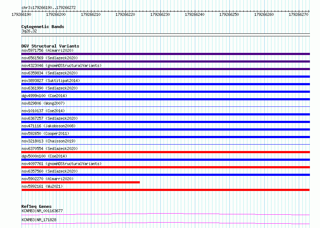Click ruler position 179266220
The height and width of the screenshot is (228, 320).
(125, 14)
